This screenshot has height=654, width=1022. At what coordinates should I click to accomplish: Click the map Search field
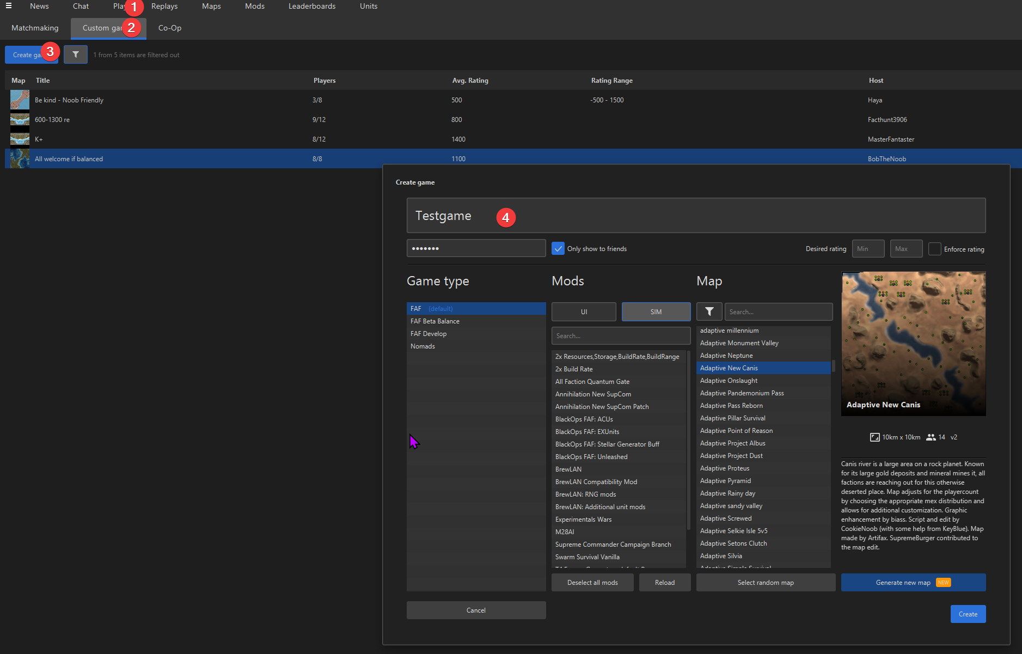(778, 311)
